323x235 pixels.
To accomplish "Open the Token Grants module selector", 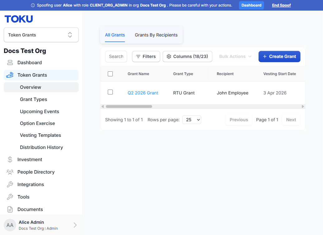I will [x=41, y=35].
